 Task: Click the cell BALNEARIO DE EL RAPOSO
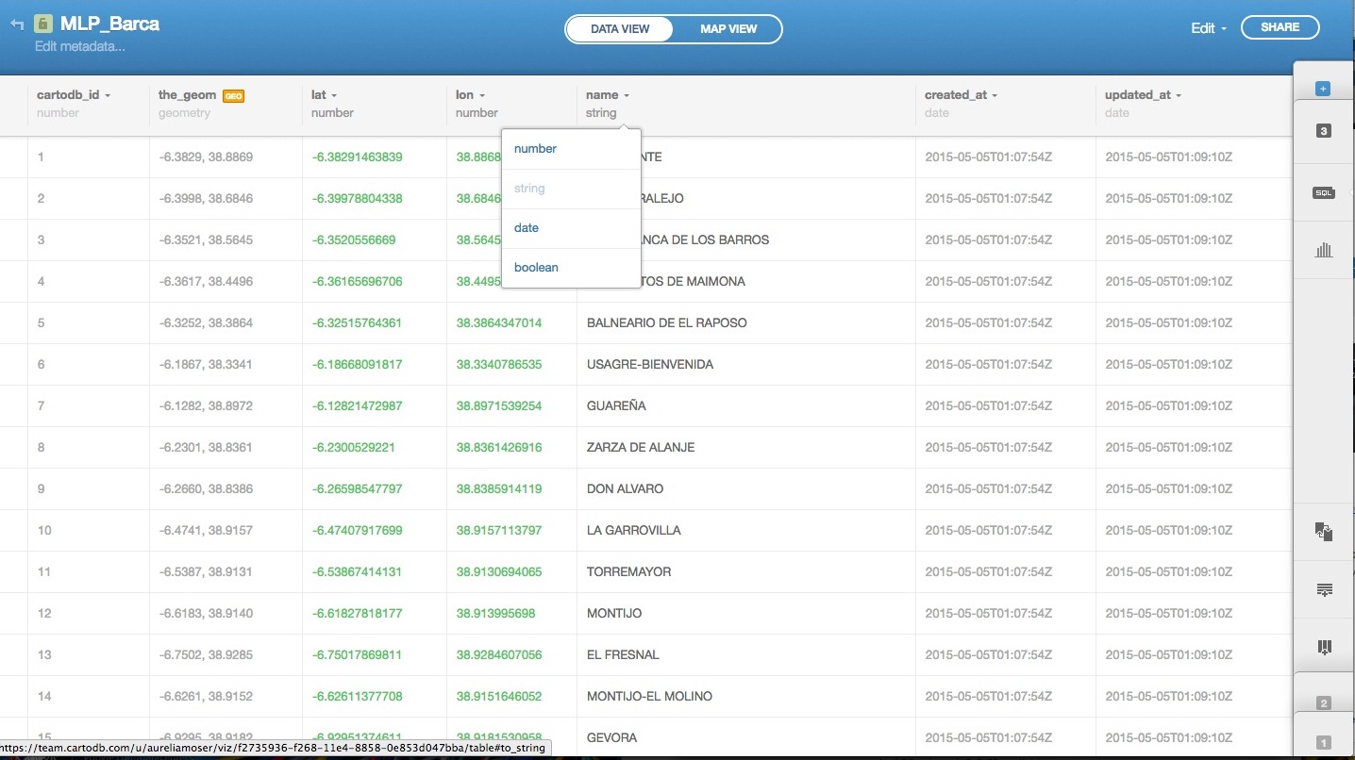click(667, 323)
